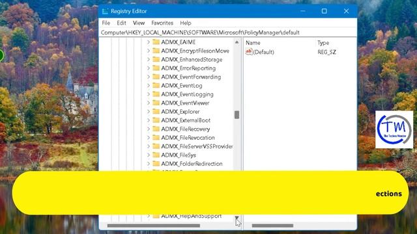The image size is (417, 234).
Task: Expand the ADMX_EventForwarding key
Action: [149, 77]
